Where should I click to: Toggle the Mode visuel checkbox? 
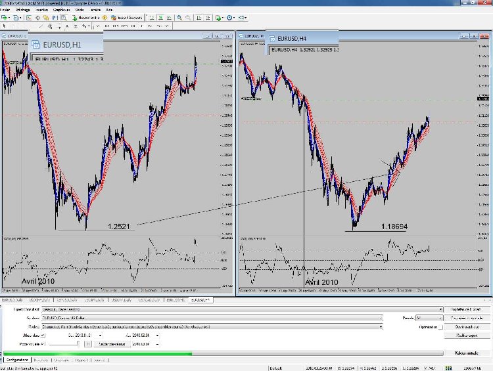(x=43, y=344)
